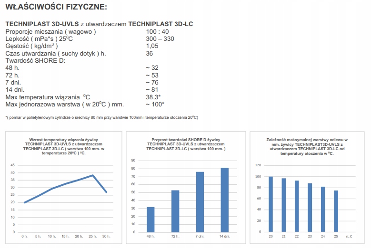371x248 pixels.
Task: Click the 'TECHNIPLAST 3D-UVLS z utwardzaczem' product line
Action: pos(99,24)
